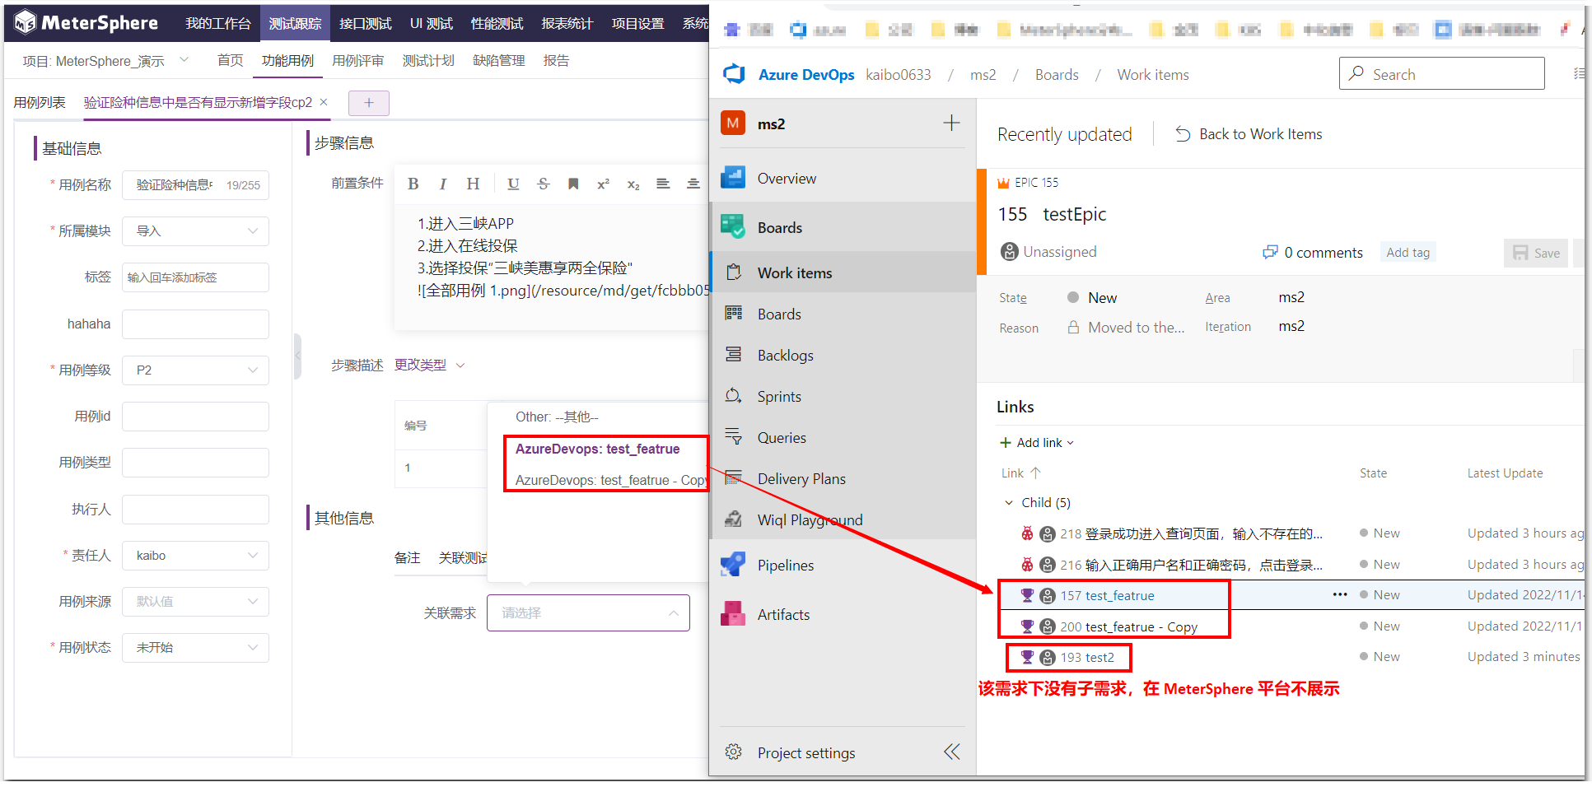
Task: Open Delivery Plans from the sidebar
Action: (x=801, y=478)
